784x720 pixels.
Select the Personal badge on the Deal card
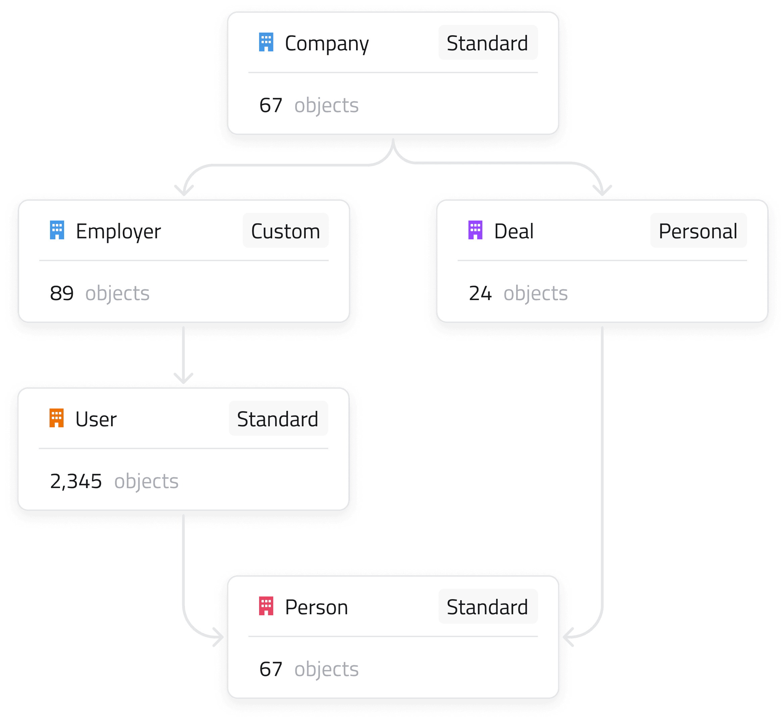coord(698,231)
